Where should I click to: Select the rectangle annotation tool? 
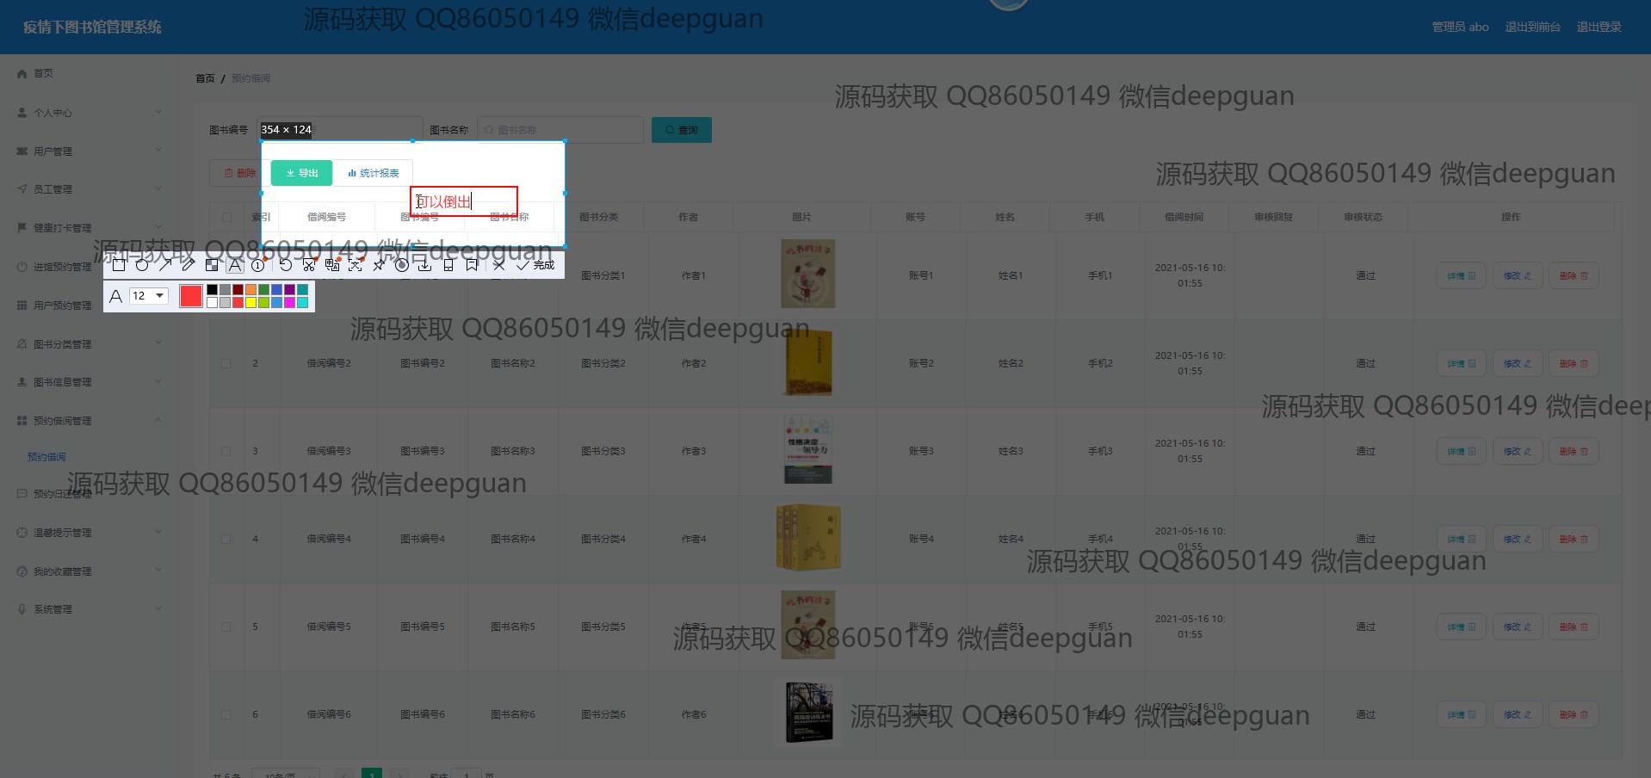pos(119,265)
